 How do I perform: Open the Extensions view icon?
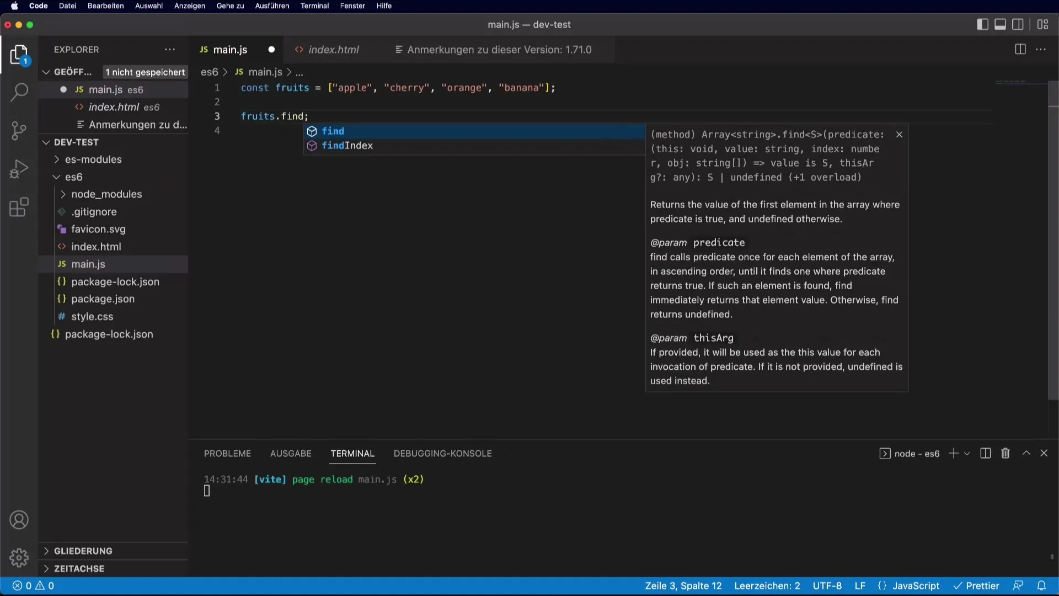(19, 207)
